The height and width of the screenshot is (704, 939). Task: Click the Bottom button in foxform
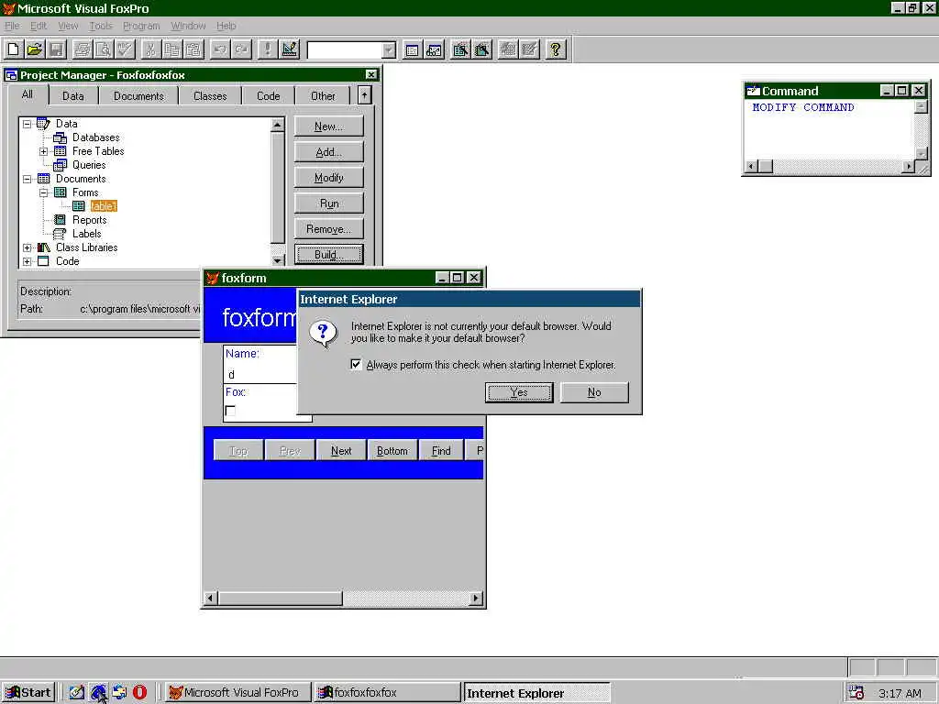[392, 451]
